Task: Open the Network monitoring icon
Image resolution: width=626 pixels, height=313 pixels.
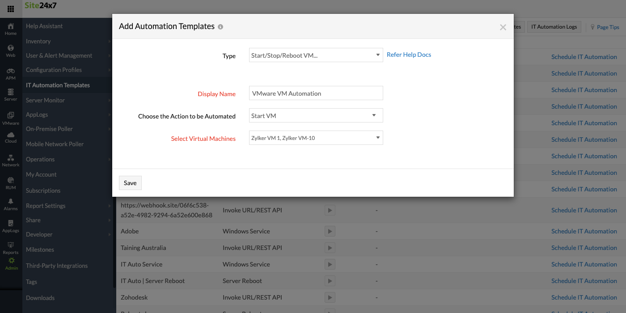Action: tap(10, 159)
